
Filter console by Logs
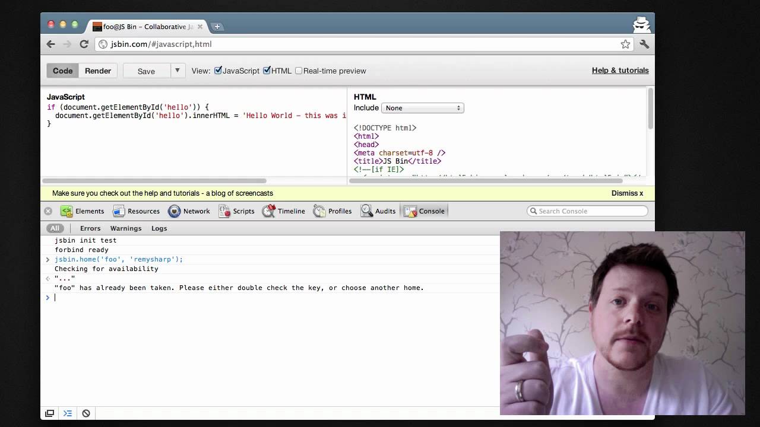coord(159,228)
